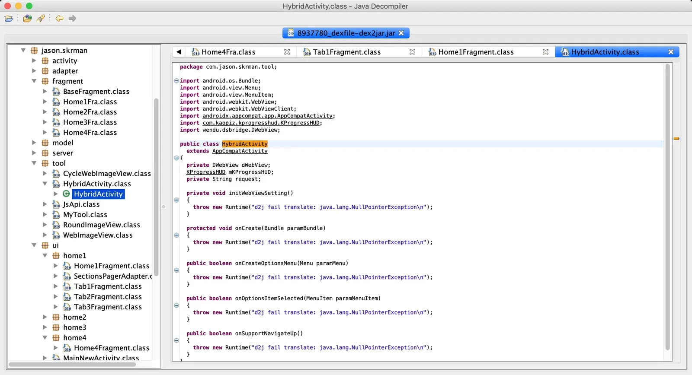The height and width of the screenshot is (375, 692).
Task: Click the orange marker in overview ruler
Action: (676, 139)
